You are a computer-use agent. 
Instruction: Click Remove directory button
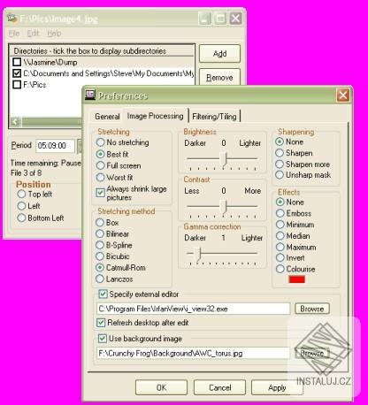tap(219, 78)
